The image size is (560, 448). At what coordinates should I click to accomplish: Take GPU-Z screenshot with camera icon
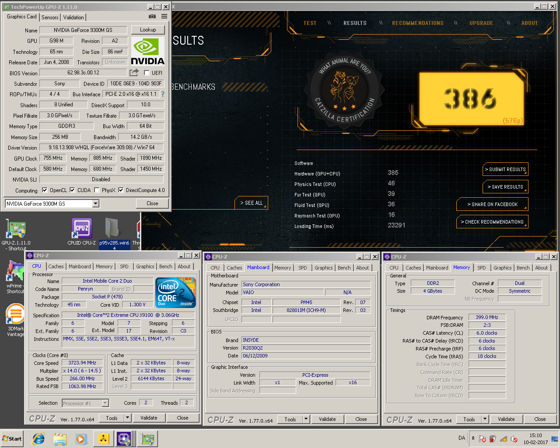coord(152,17)
